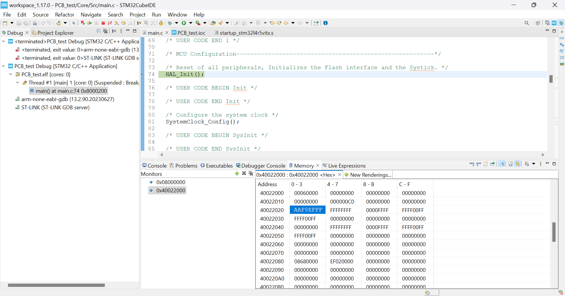
Task: Open Switch Memory Monitor dropdown arrow
Action: [533, 164]
